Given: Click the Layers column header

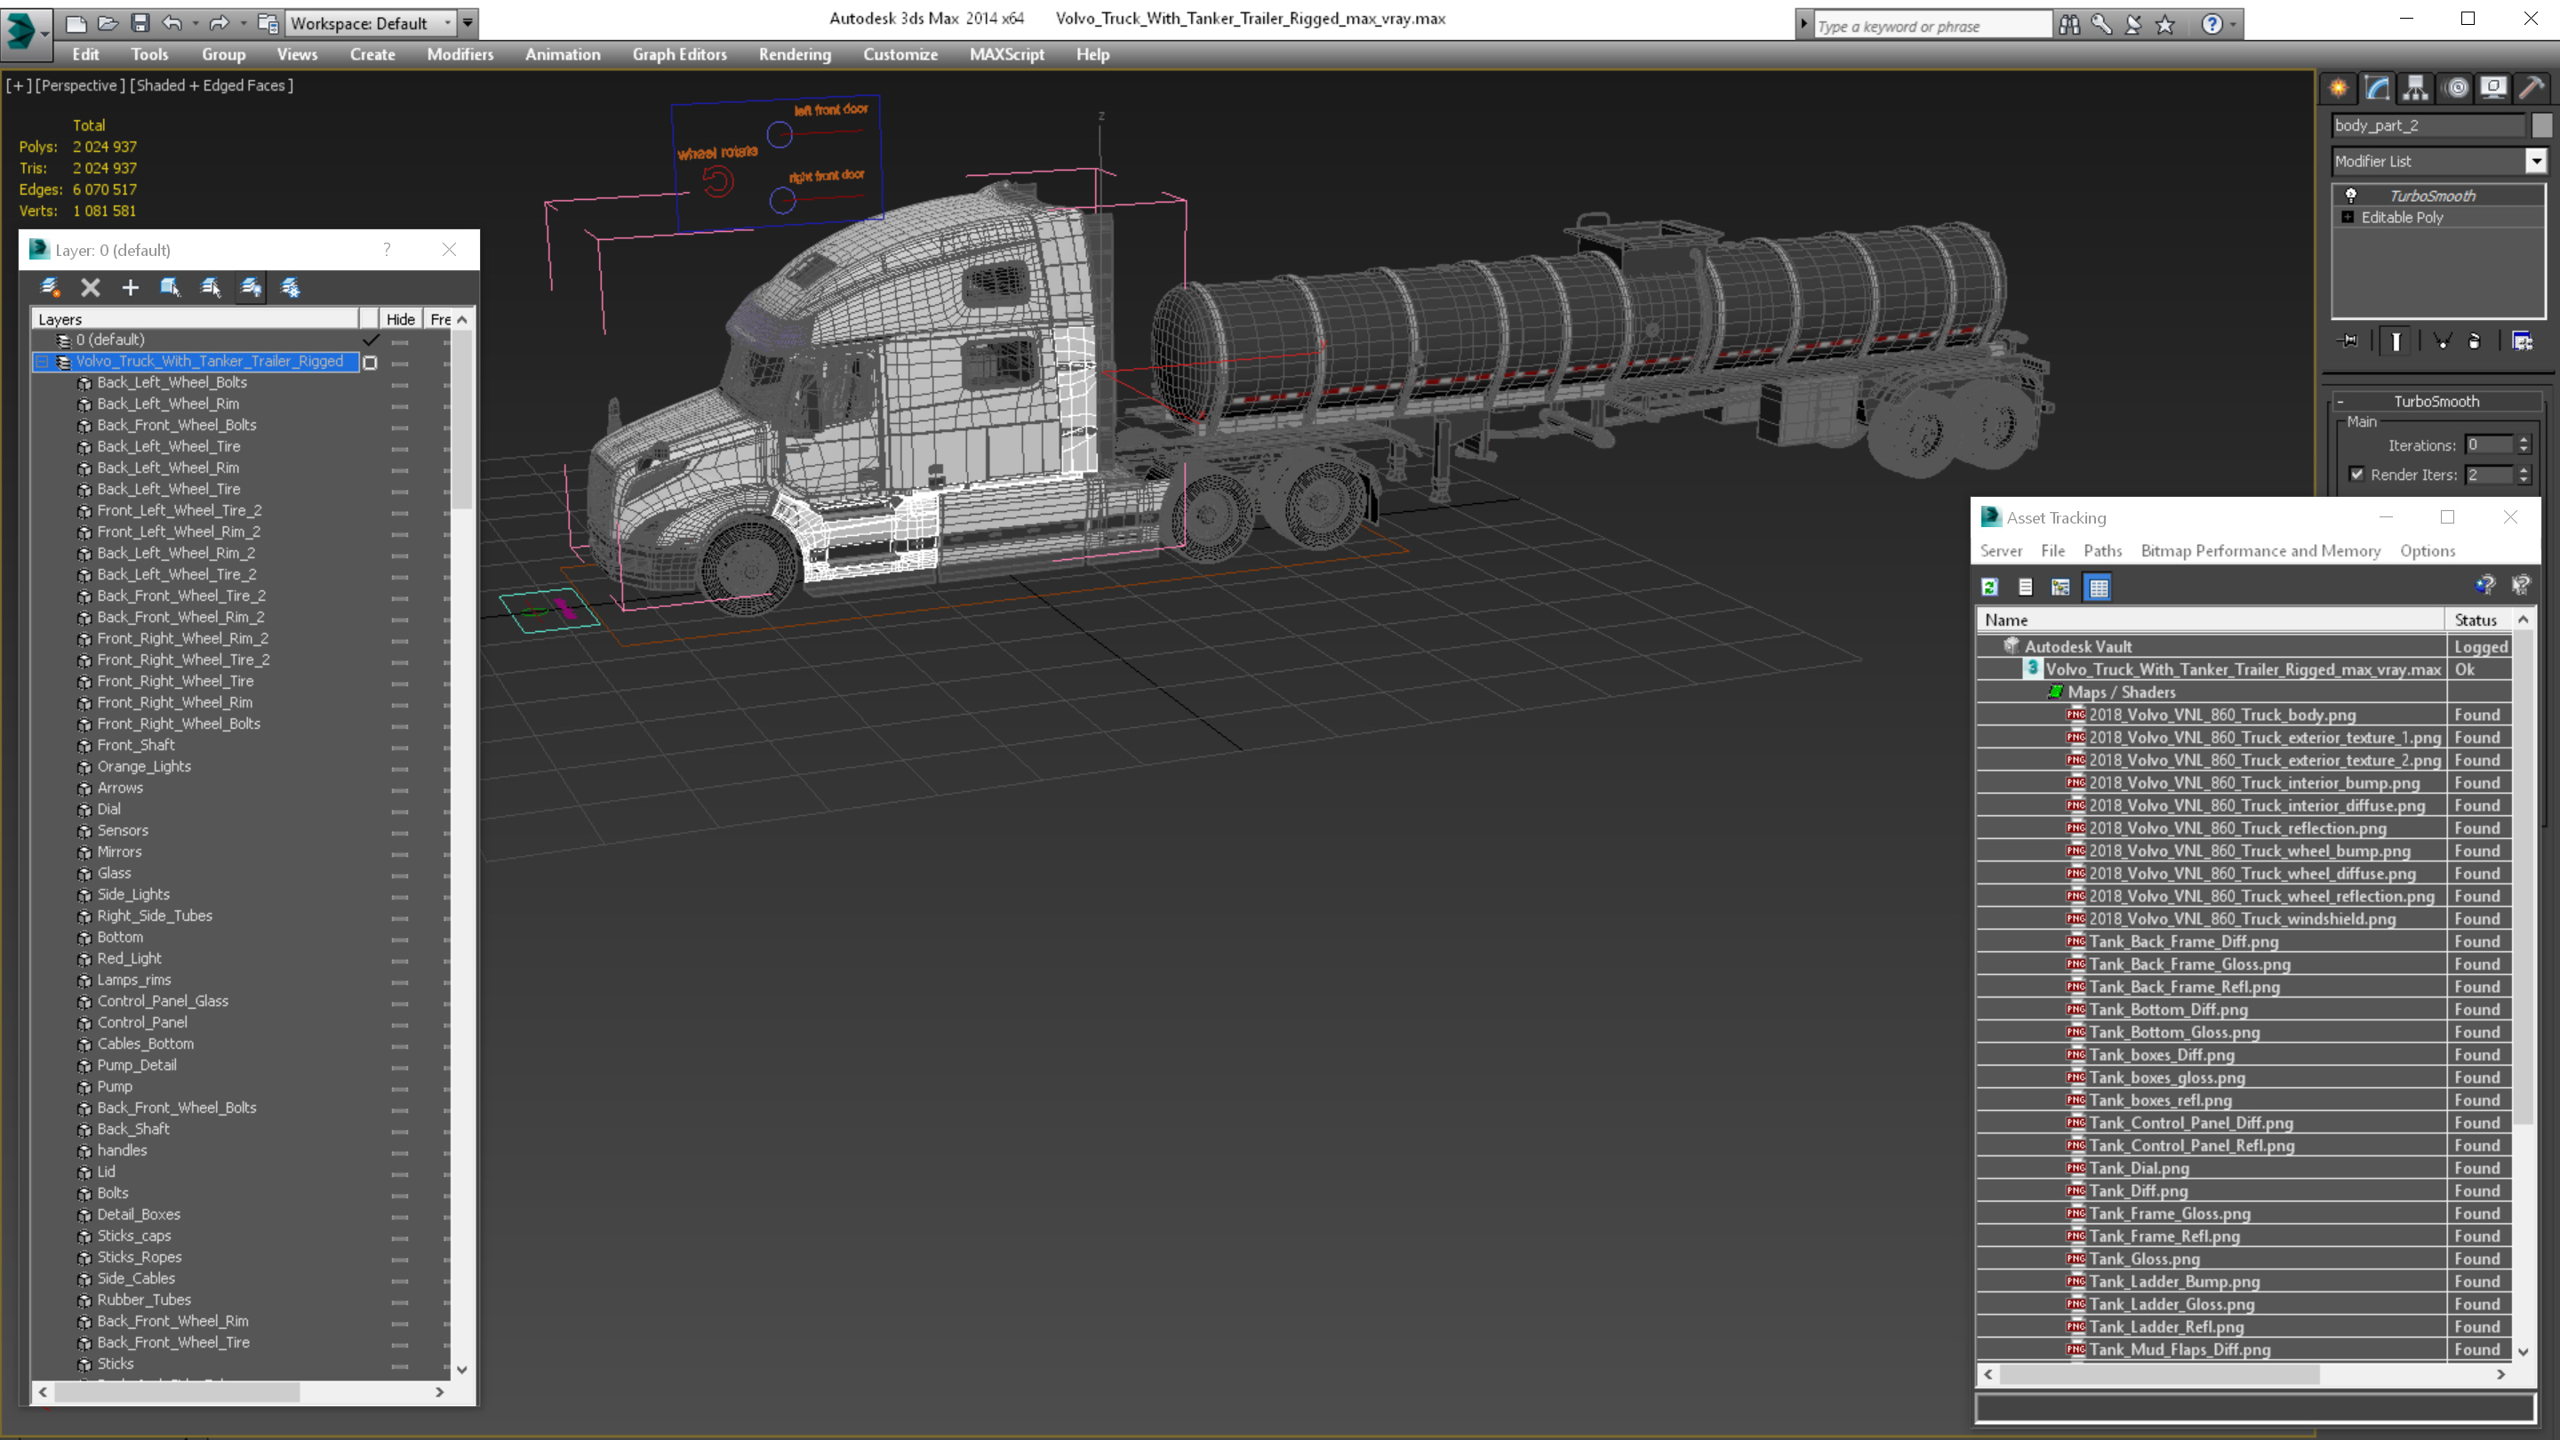Looking at the screenshot, I should pos(196,319).
